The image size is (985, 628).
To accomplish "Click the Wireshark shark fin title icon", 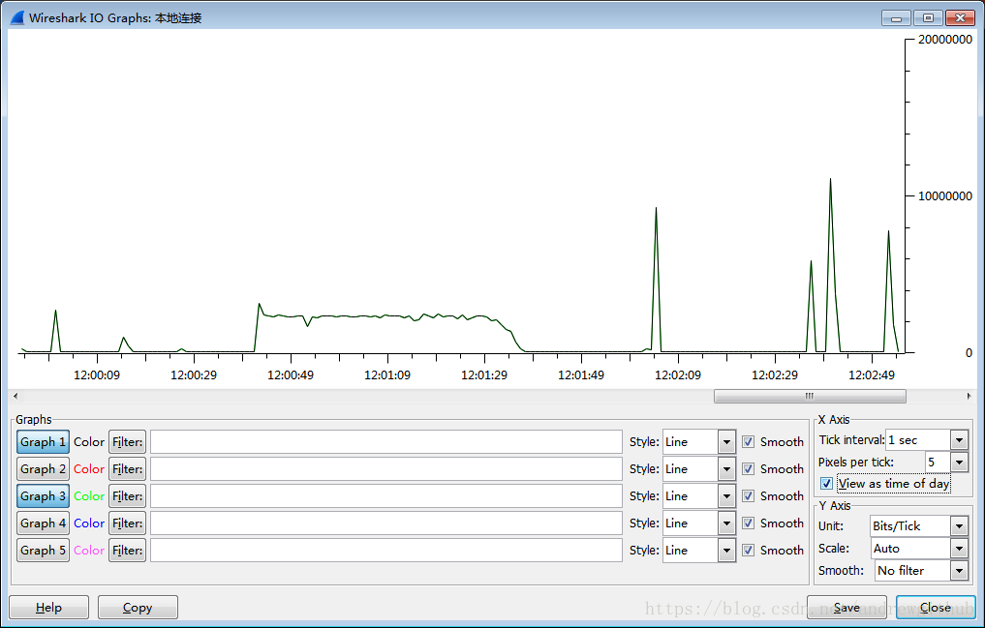I will tap(17, 17).
